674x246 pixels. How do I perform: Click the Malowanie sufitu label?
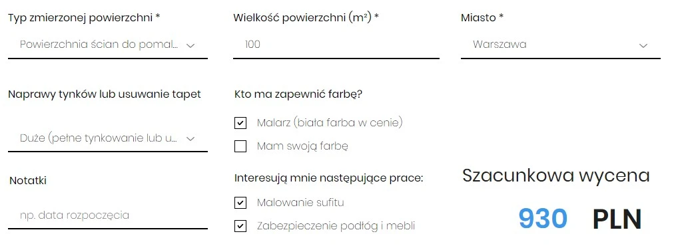(300, 202)
